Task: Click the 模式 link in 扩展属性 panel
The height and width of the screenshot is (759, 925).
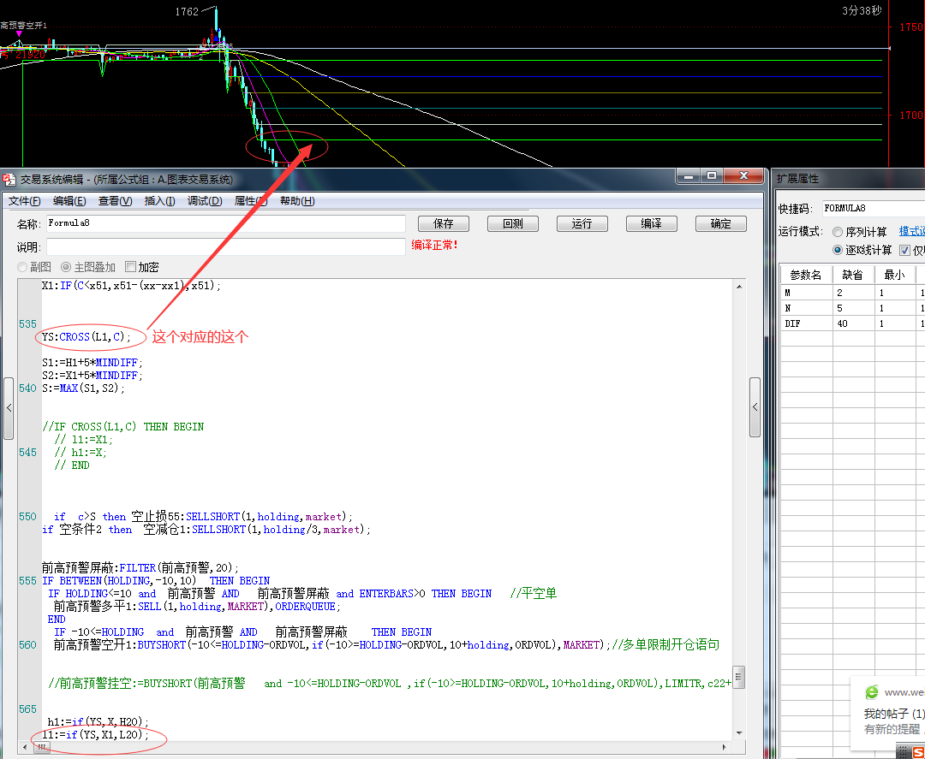Action: [x=911, y=232]
